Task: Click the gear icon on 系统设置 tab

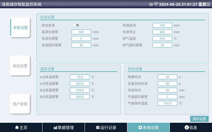Action: pyautogui.click(x=140, y=128)
